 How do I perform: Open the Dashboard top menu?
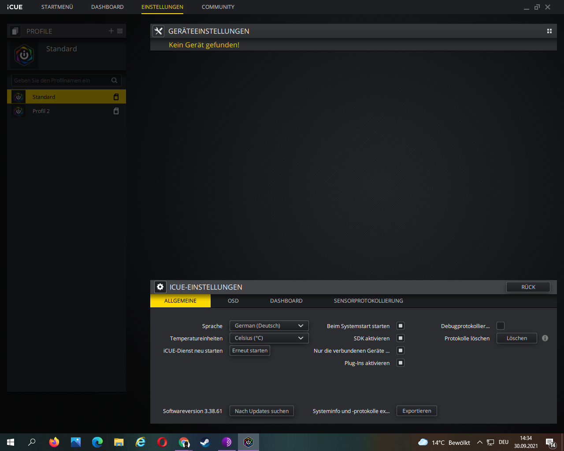click(x=108, y=7)
